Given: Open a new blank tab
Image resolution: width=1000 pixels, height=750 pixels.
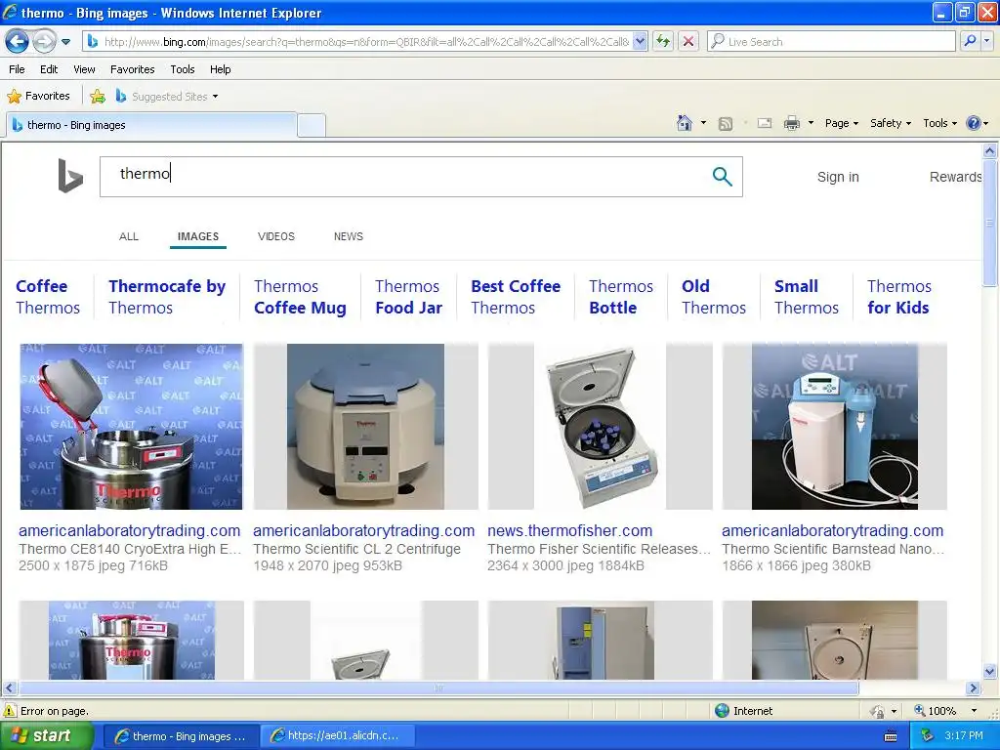Looking at the screenshot, I should [x=312, y=125].
